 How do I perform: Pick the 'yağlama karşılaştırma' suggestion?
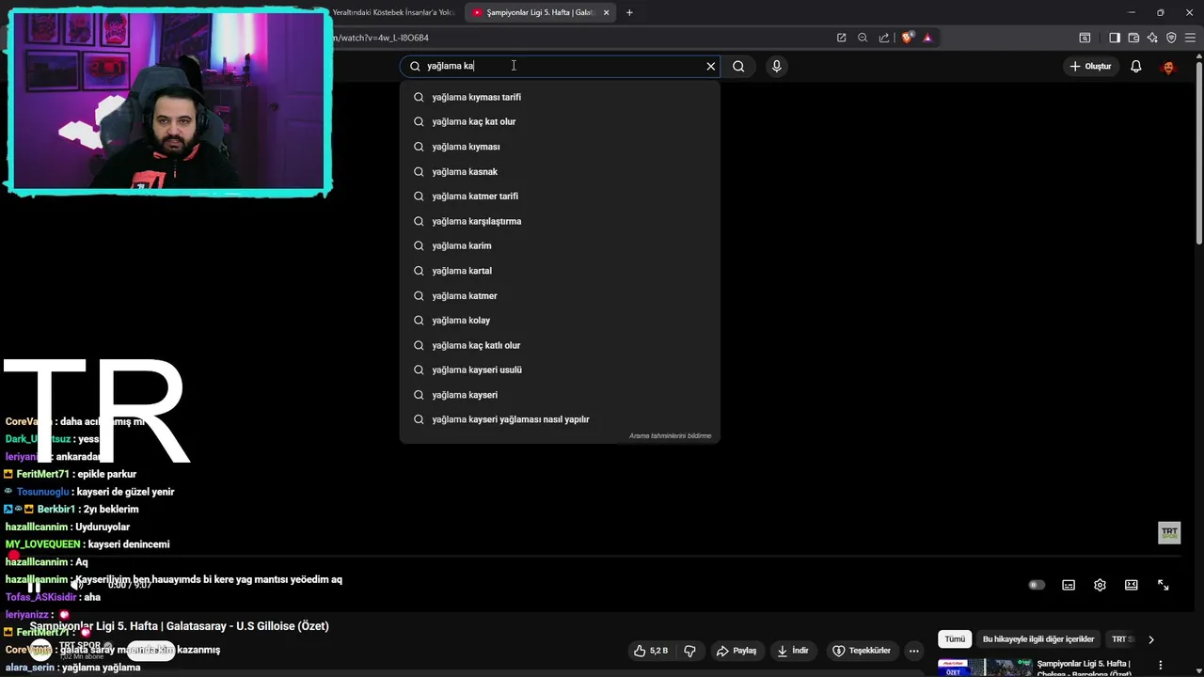point(560,221)
